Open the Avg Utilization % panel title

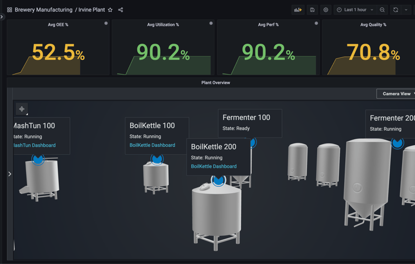(163, 25)
